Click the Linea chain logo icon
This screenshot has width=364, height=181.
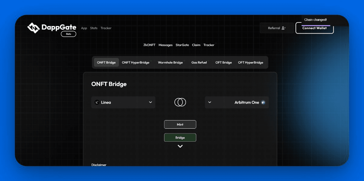point(97,102)
